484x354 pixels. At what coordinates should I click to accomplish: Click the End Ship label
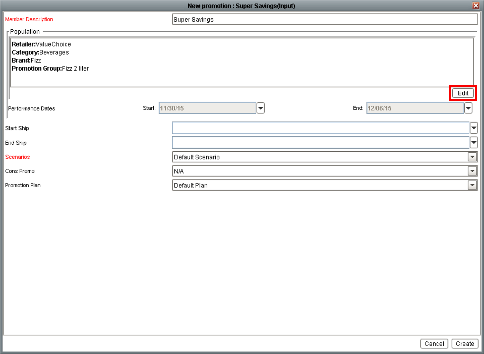(16, 143)
